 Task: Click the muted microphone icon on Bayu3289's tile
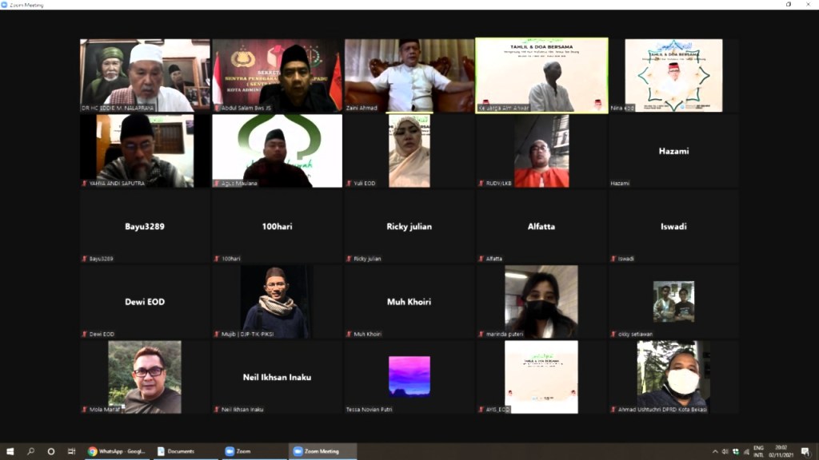[x=84, y=259]
